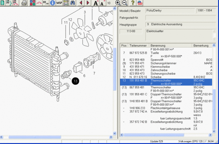Select part number 191 959 481 C
This screenshot has height=144, width=219.
point(138,94)
